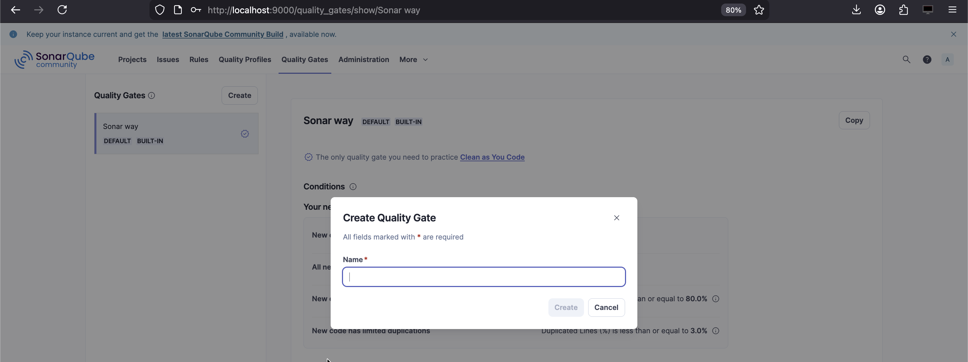This screenshot has width=968, height=362.
Task: Open the user account avatar A
Action: (947, 59)
